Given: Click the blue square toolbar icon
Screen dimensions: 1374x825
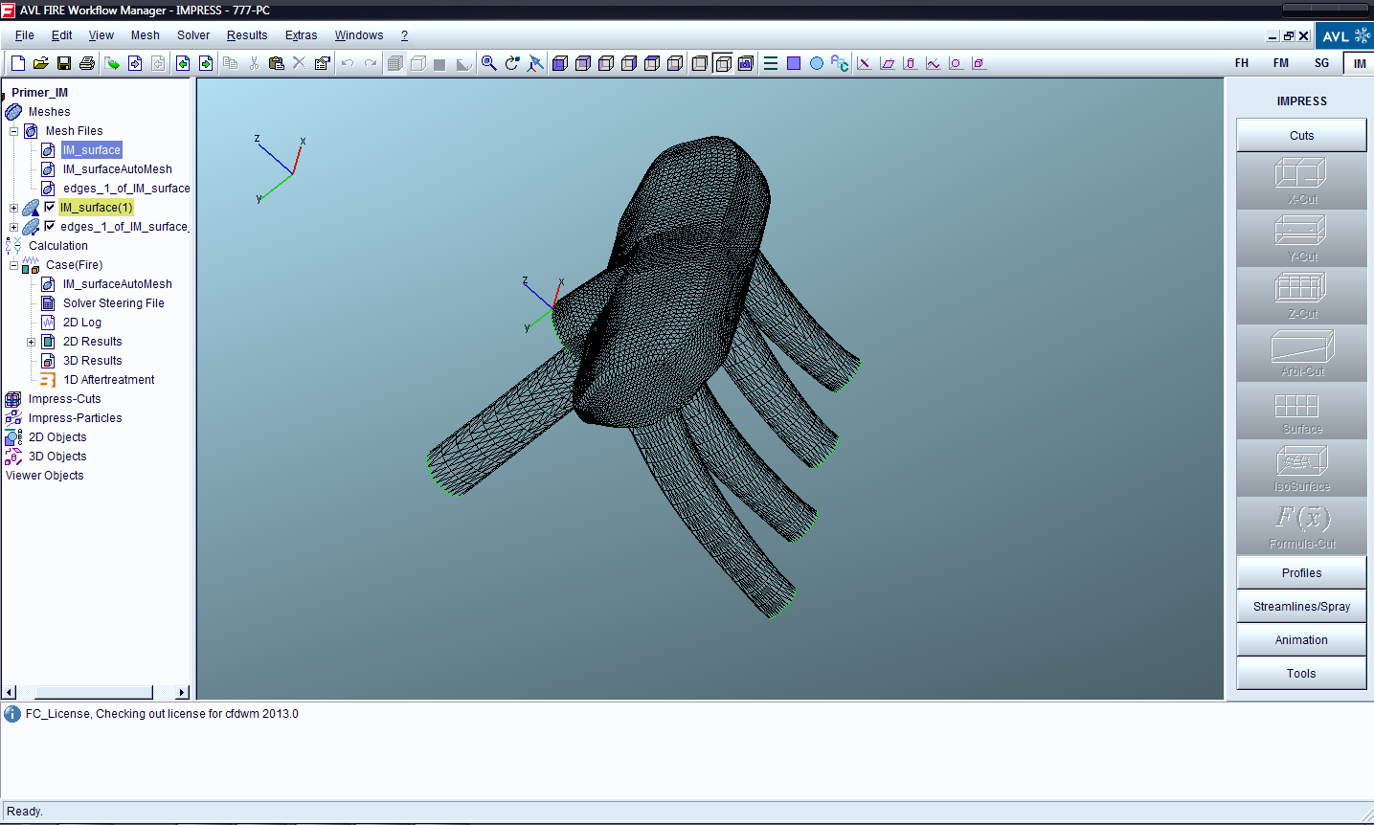Looking at the screenshot, I should coord(794,63).
